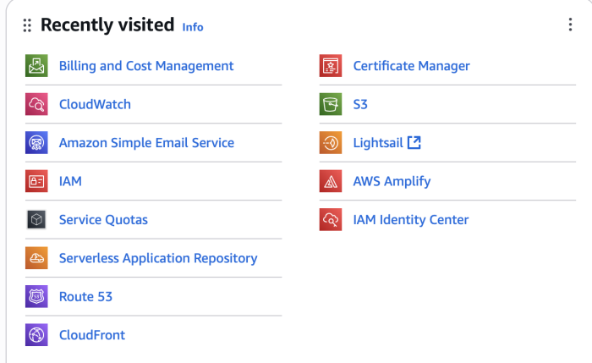Go to the S3 text link
The height and width of the screenshot is (363, 592).
(360, 104)
